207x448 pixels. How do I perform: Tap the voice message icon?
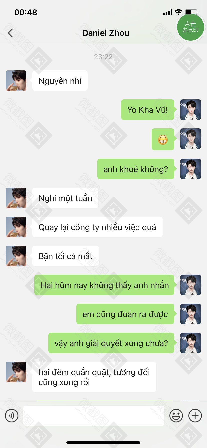(x=12, y=416)
